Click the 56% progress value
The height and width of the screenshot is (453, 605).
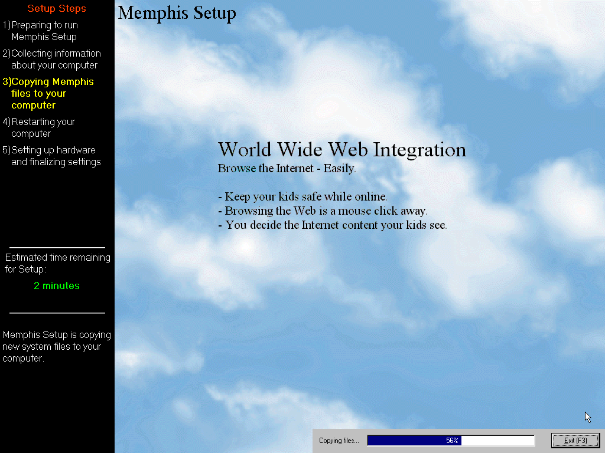click(x=452, y=440)
